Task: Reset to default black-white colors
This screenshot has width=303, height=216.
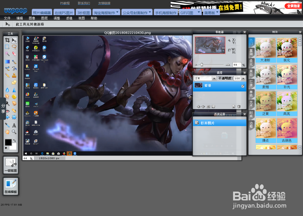Action: pos(6,148)
